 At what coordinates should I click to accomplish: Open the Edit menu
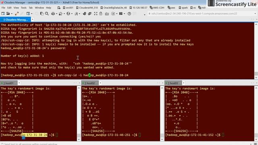[9, 8]
